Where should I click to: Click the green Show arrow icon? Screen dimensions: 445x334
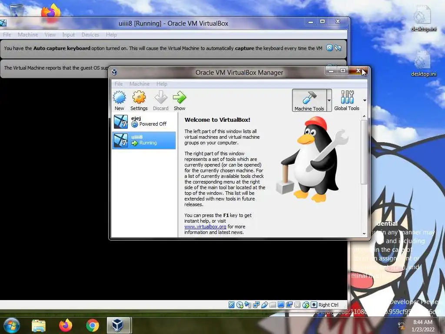tap(179, 97)
